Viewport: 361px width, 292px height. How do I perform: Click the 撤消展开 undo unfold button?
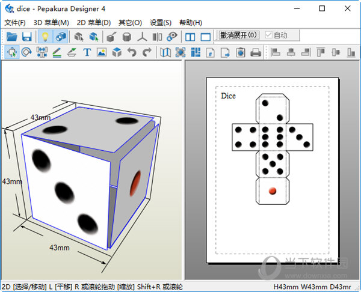coord(238,35)
